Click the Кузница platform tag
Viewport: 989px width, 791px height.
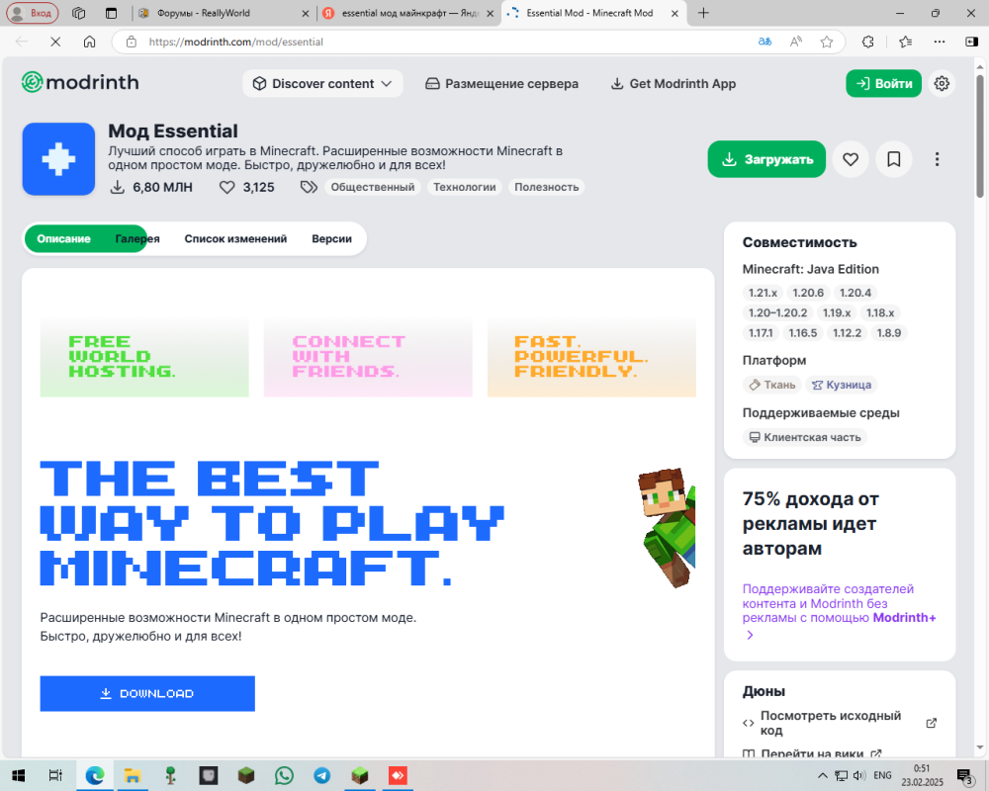pos(842,385)
